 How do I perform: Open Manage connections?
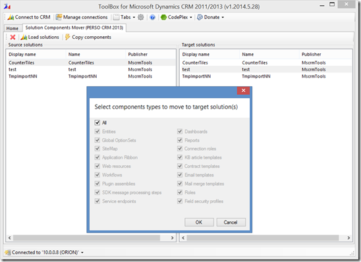(82, 17)
